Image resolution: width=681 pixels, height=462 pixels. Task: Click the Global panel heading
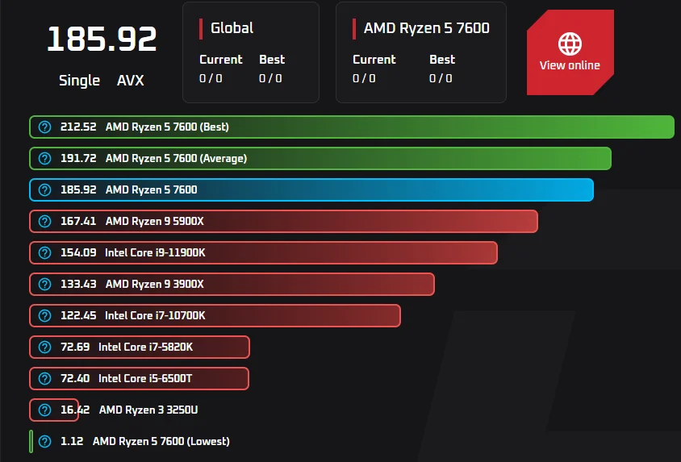tap(232, 28)
